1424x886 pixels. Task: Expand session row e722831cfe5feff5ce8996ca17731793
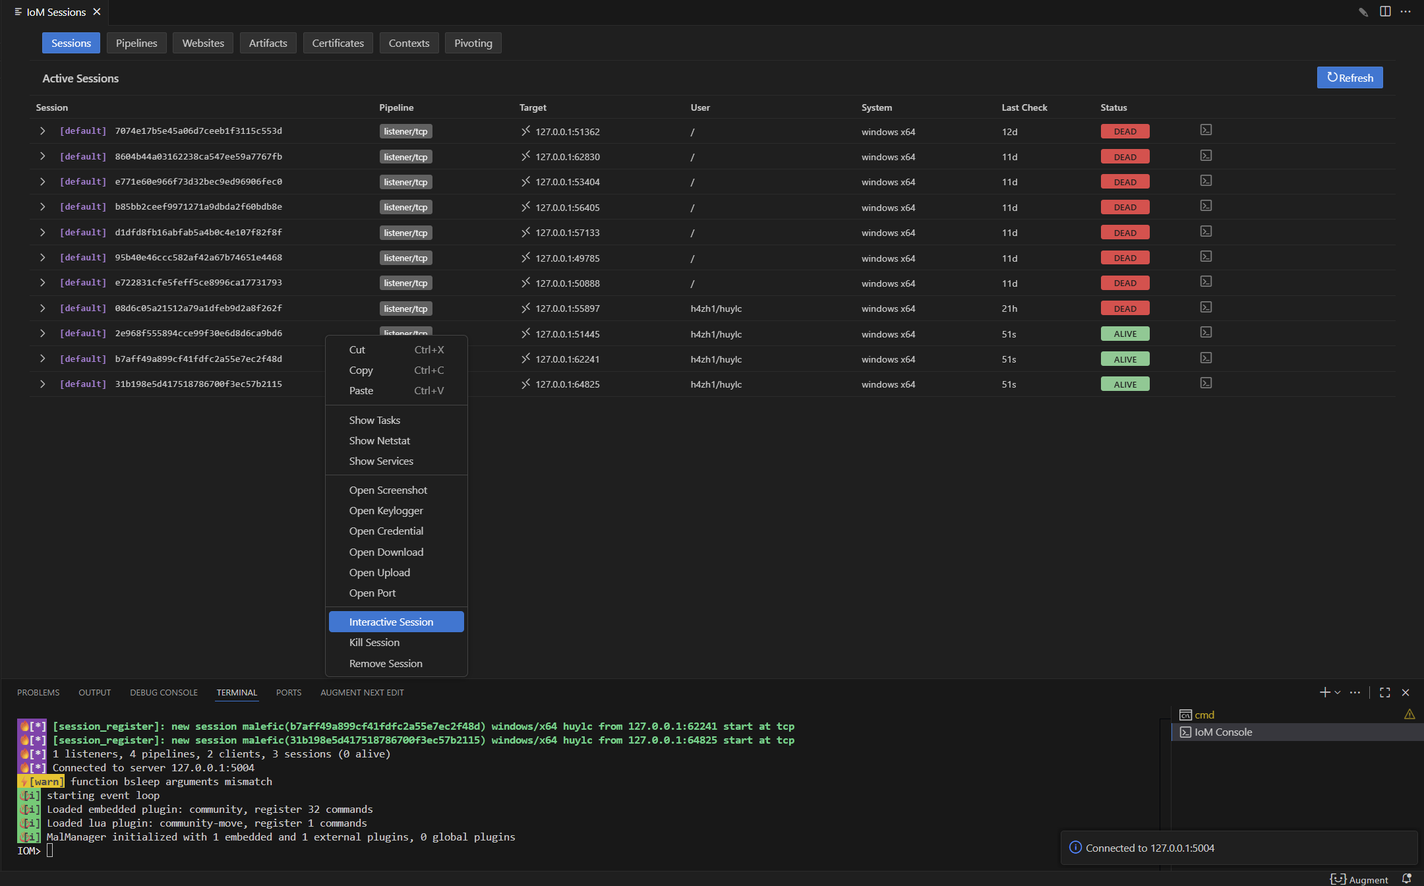coord(43,282)
